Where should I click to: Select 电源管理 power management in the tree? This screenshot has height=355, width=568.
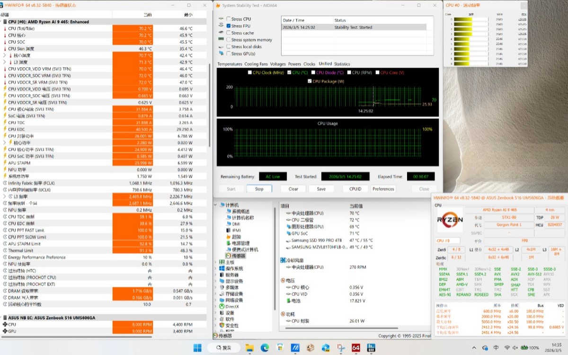[x=240, y=243]
